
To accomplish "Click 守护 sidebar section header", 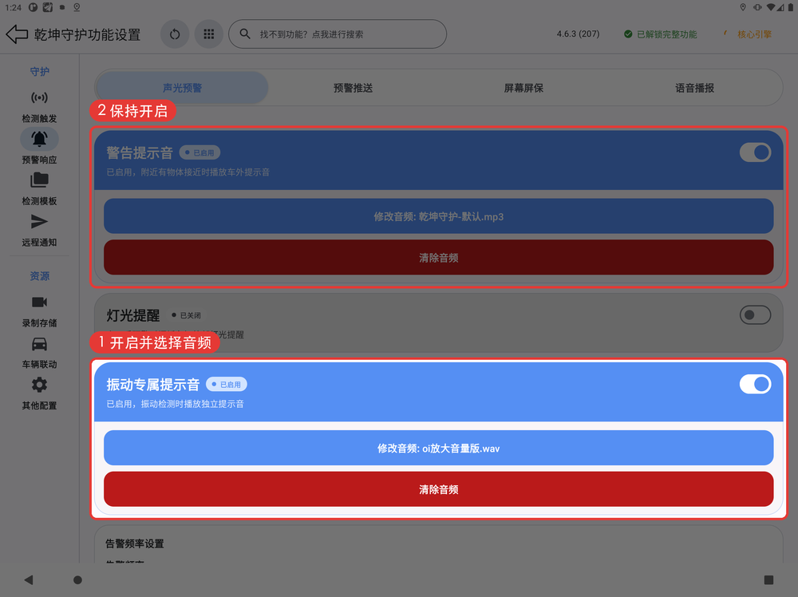I will pyautogui.click(x=39, y=71).
